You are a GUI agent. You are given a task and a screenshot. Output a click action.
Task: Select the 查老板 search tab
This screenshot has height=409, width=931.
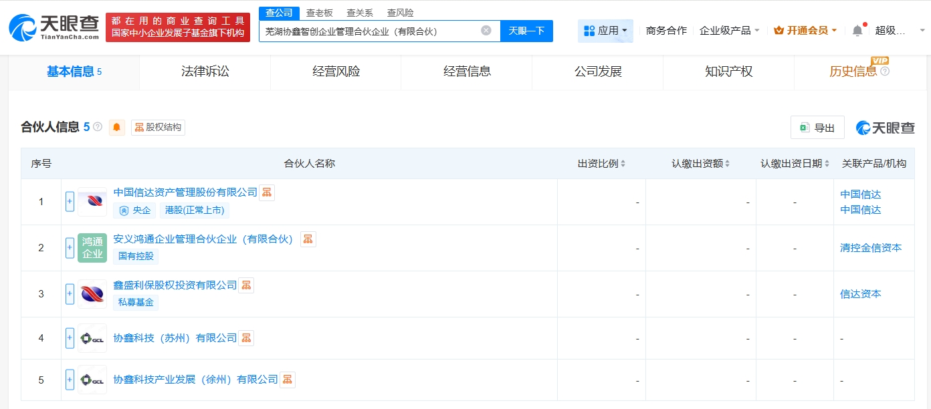tap(320, 12)
